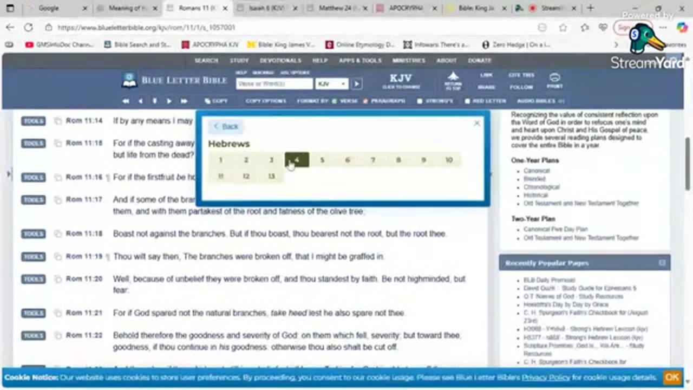Screen dimensions: 693x390
Task: Close the Google browser tab
Action: pos(85,9)
